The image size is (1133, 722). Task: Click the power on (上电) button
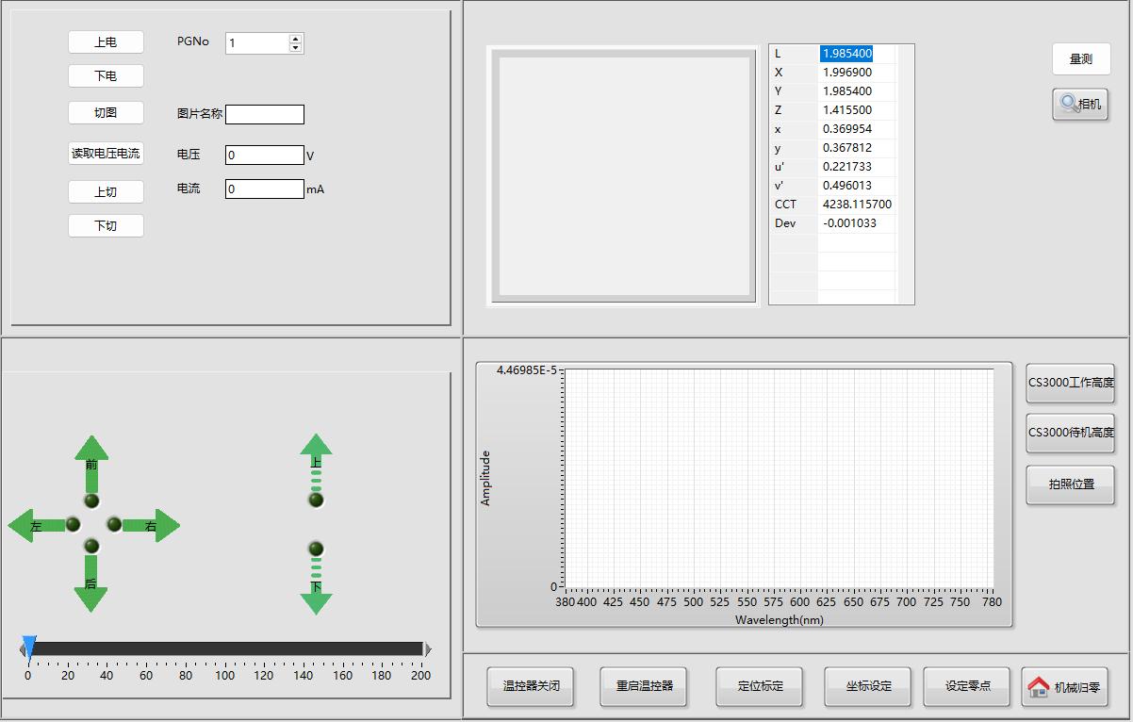click(x=106, y=42)
